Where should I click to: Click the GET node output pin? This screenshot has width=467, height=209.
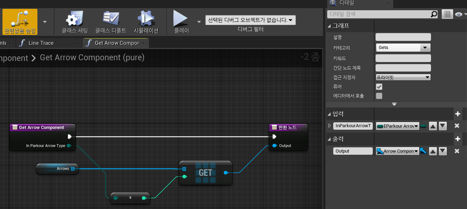(226, 173)
